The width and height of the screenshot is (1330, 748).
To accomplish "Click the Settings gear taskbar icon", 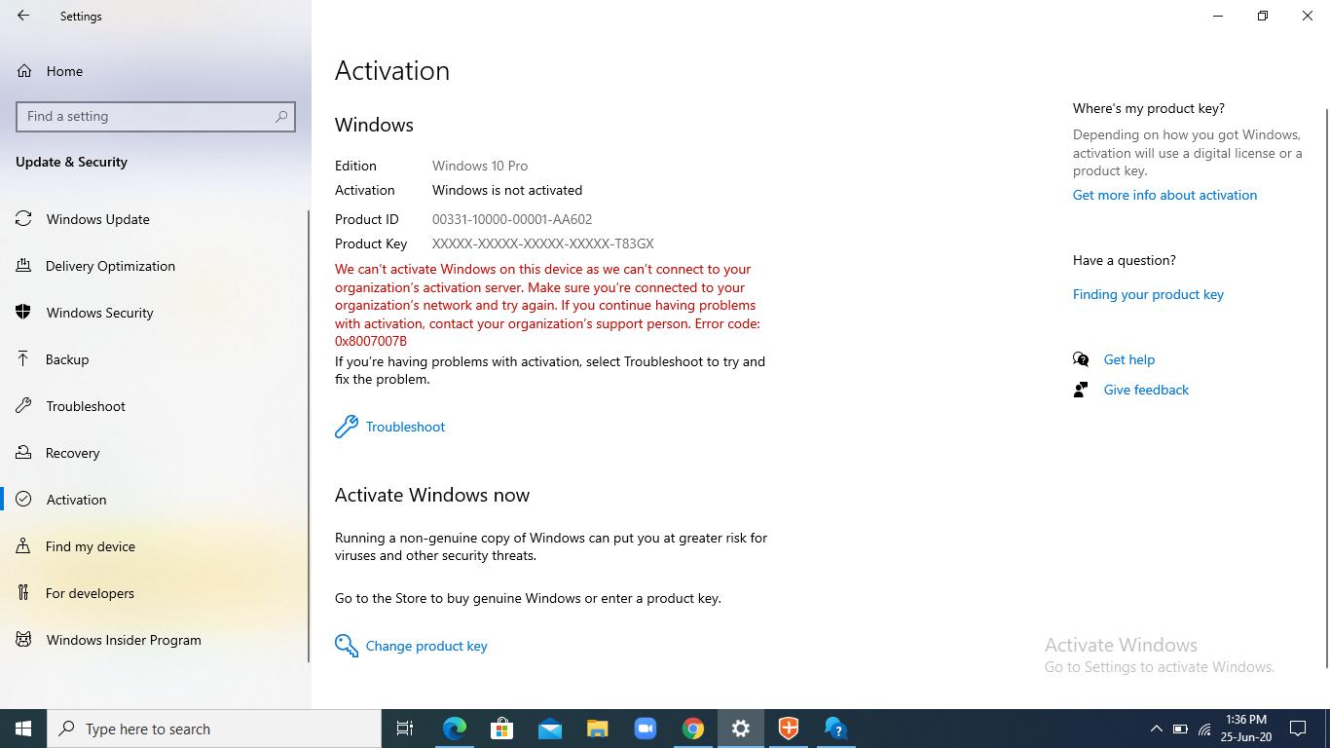I will [740, 729].
